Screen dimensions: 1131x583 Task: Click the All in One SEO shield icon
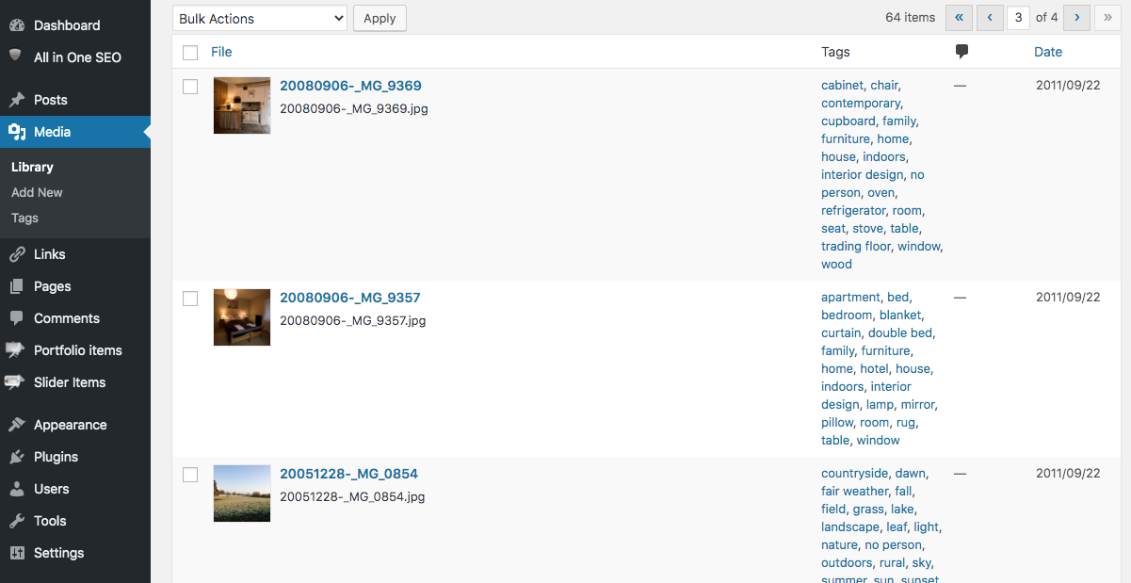pyautogui.click(x=16, y=57)
